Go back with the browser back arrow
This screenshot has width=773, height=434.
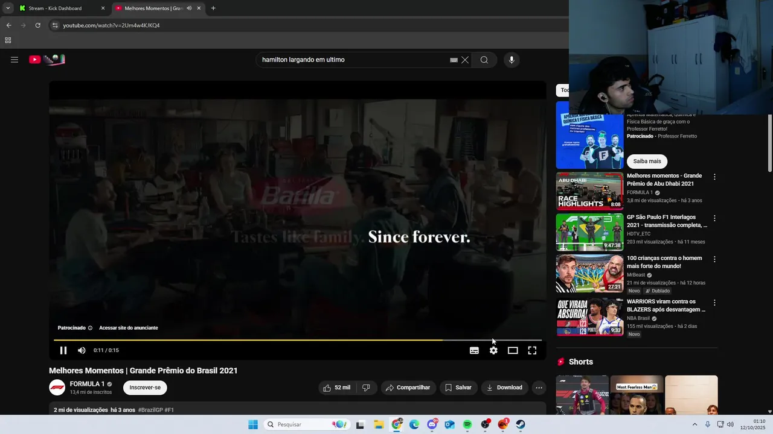pos(8,25)
